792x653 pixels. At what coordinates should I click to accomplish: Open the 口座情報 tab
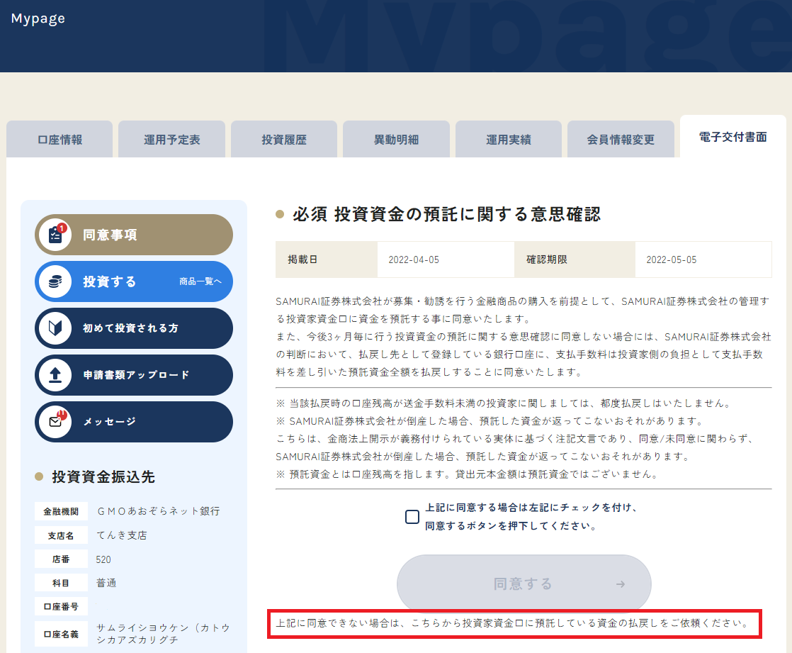[x=60, y=140]
